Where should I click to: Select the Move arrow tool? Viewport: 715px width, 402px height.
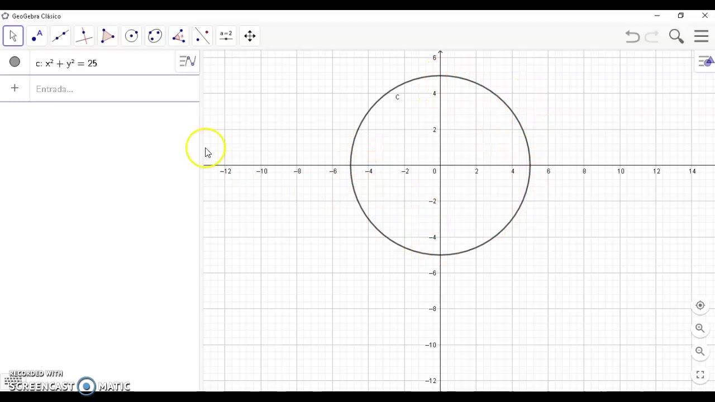[x=13, y=36]
